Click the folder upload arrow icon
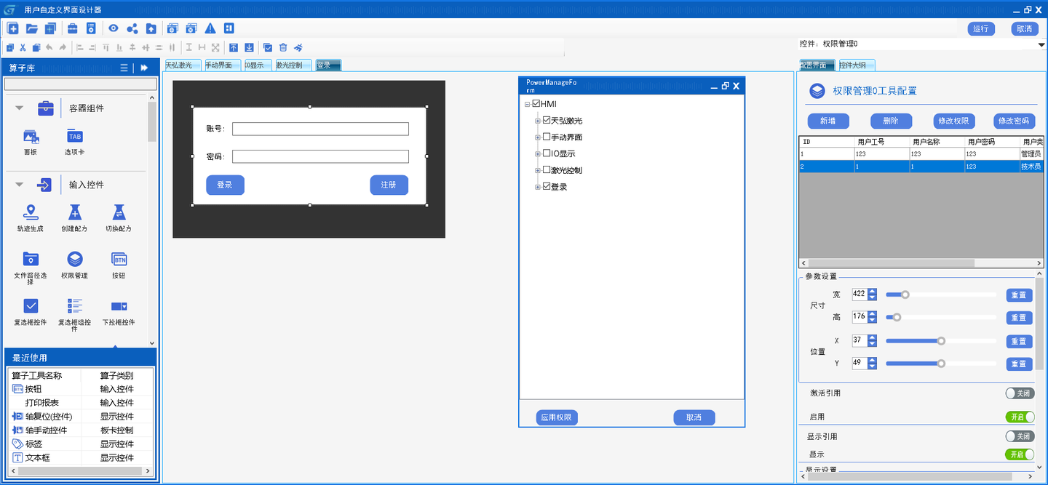1048x485 pixels. [x=151, y=28]
